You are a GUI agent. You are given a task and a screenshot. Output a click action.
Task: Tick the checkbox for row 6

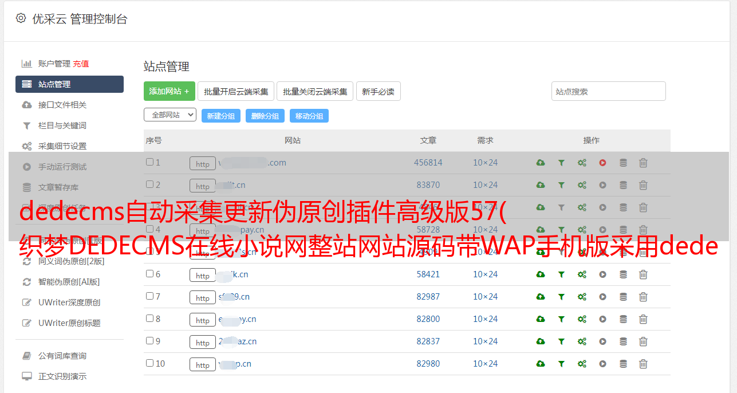point(149,274)
